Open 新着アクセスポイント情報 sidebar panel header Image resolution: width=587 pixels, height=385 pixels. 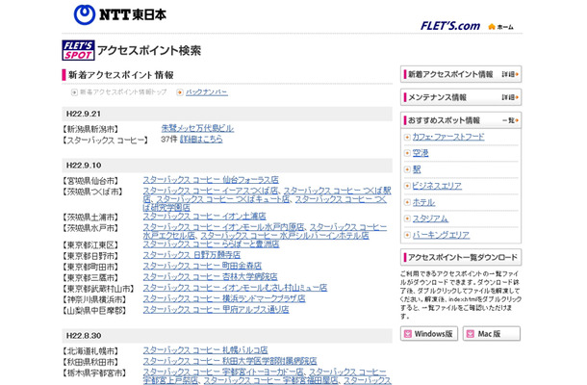pos(461,74)
